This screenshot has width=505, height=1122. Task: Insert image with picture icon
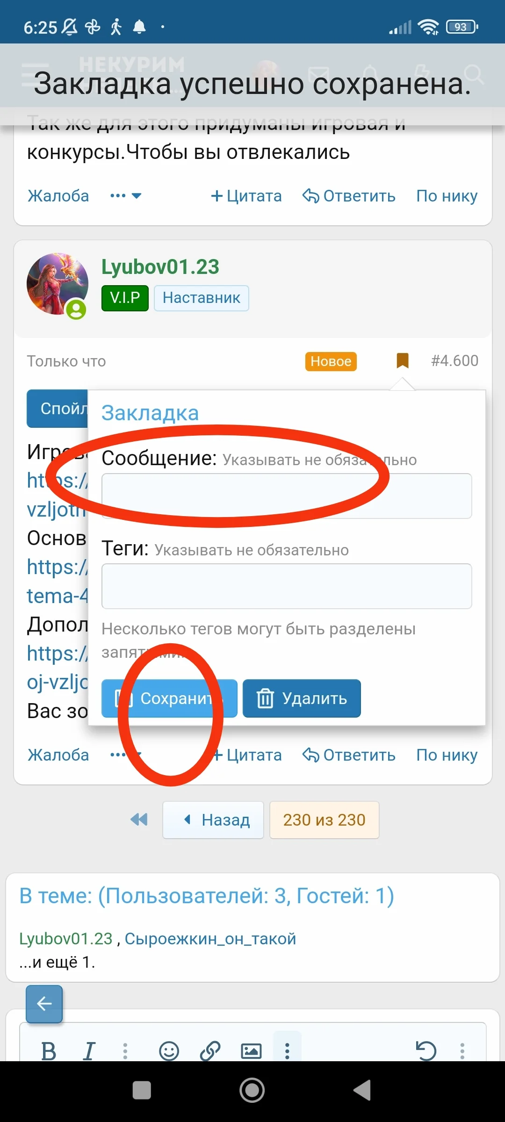coord(251,1051)
